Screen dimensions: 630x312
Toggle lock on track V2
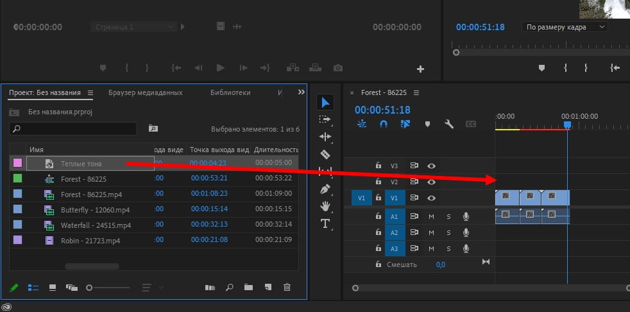379,182
